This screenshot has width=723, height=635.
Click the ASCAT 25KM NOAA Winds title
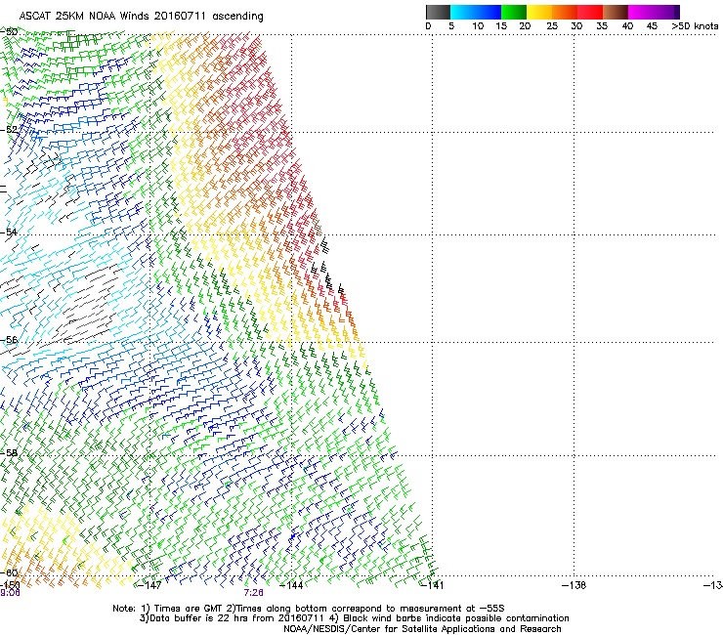[x=141, y=16]
